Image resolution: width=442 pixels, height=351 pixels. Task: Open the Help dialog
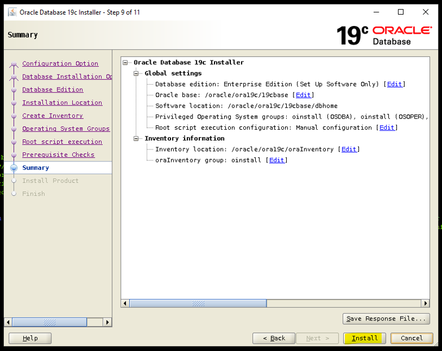(x=30, y=338)
